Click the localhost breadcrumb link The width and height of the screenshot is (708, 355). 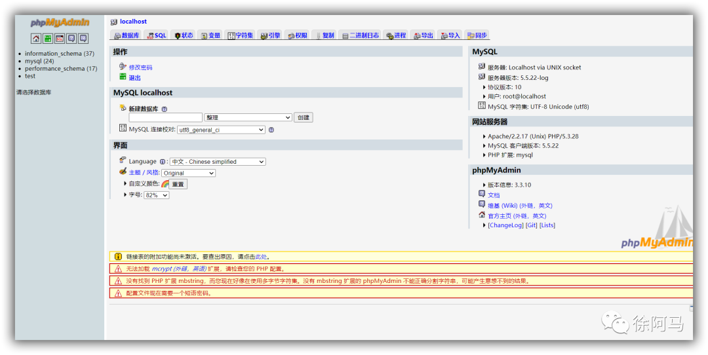[133, 22]
